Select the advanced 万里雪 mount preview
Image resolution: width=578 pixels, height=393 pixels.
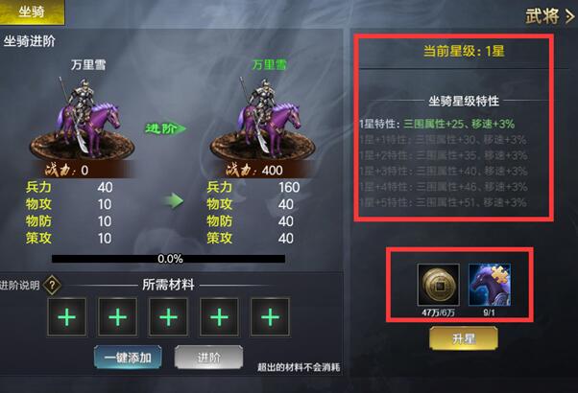pyautogui.click(x=262, y=120)
